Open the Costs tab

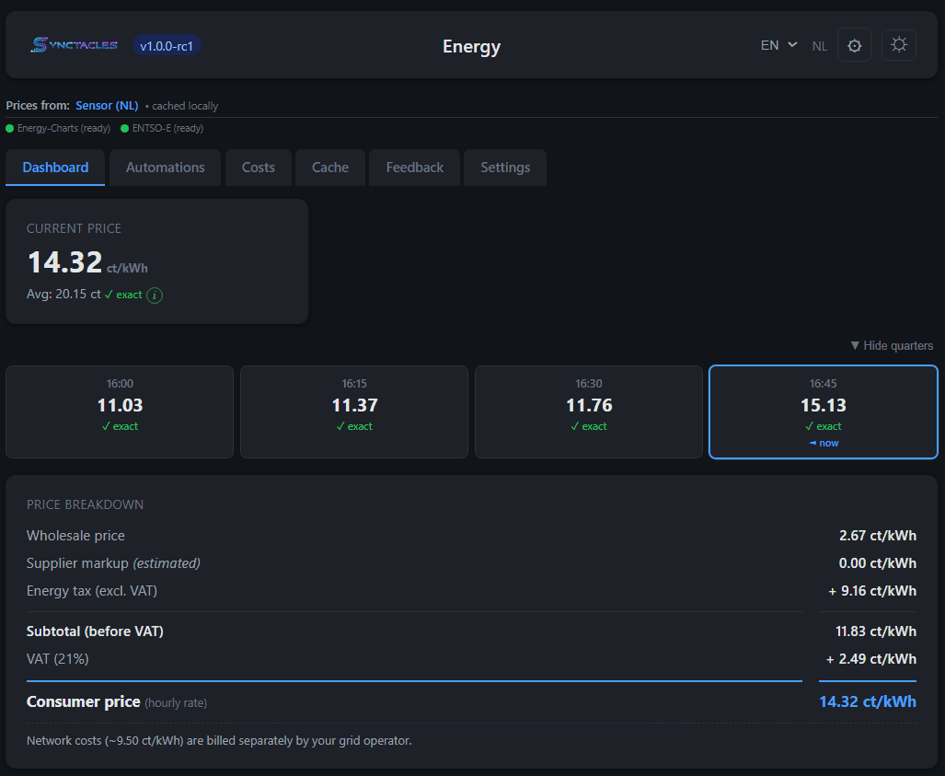tap(258, 167)
